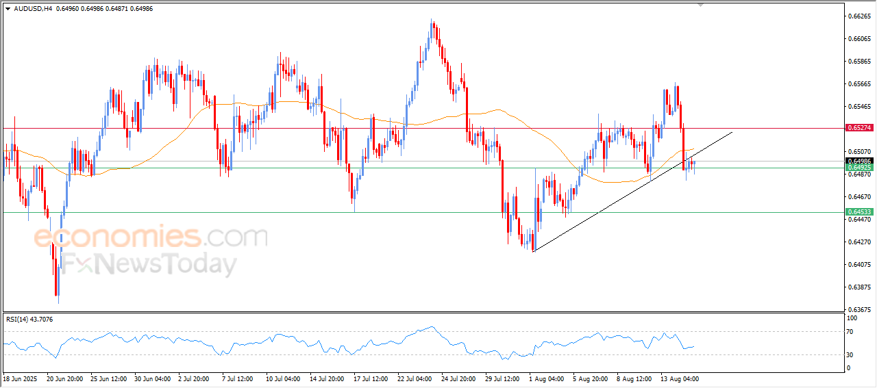Click the RSI 100 scale label
Viewport: 877px width, 388px height.
[854, 318]
